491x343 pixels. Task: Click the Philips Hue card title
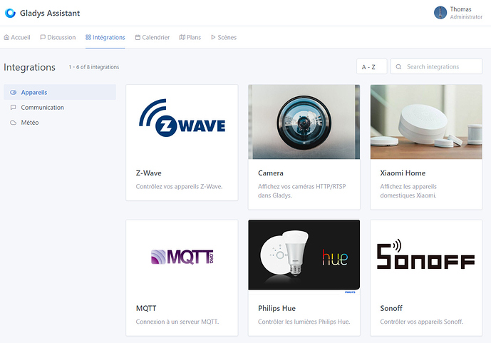tap(276, 308)
